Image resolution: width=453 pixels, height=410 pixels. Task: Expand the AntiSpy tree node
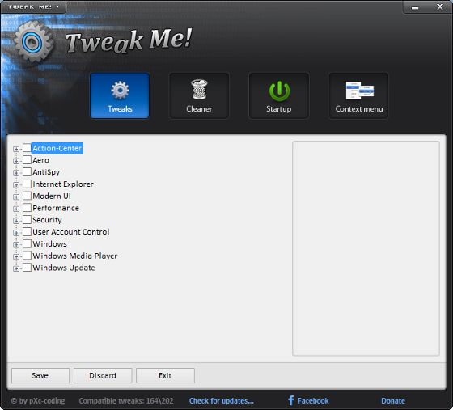(x=16, y=173)
